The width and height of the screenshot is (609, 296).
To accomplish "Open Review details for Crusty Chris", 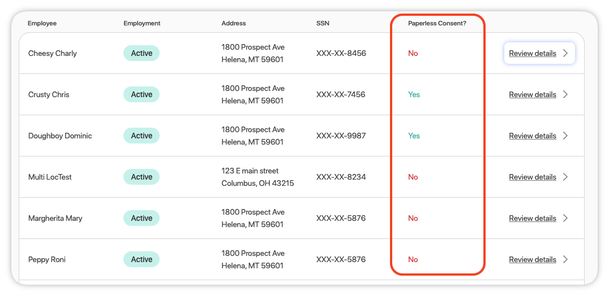I will pyautogui.click(x=532, y=95).
